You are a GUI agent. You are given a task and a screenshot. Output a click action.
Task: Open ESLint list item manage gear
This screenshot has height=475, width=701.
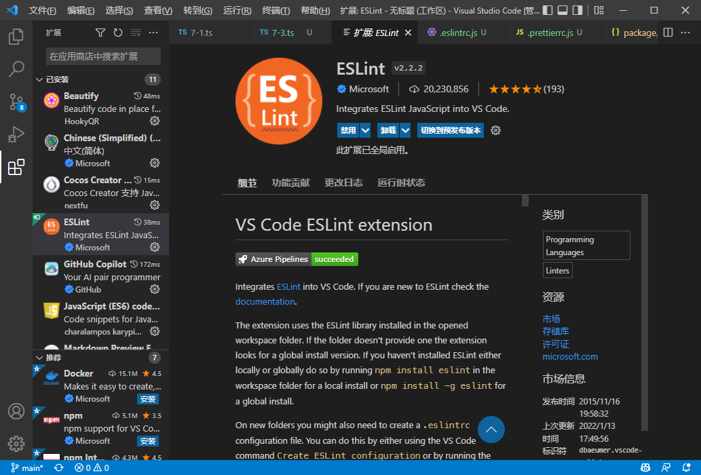pos(155,247)
